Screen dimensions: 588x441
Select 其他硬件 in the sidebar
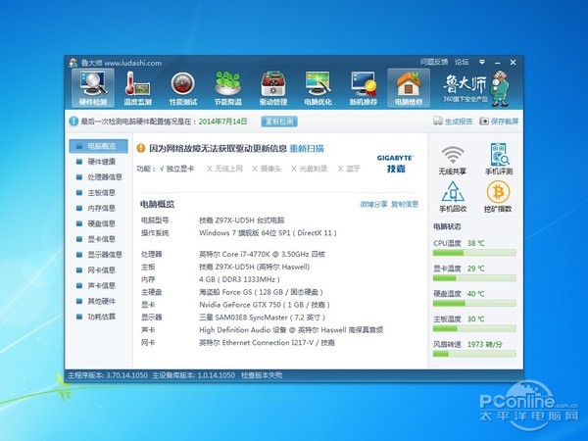[x=98, y=301]
